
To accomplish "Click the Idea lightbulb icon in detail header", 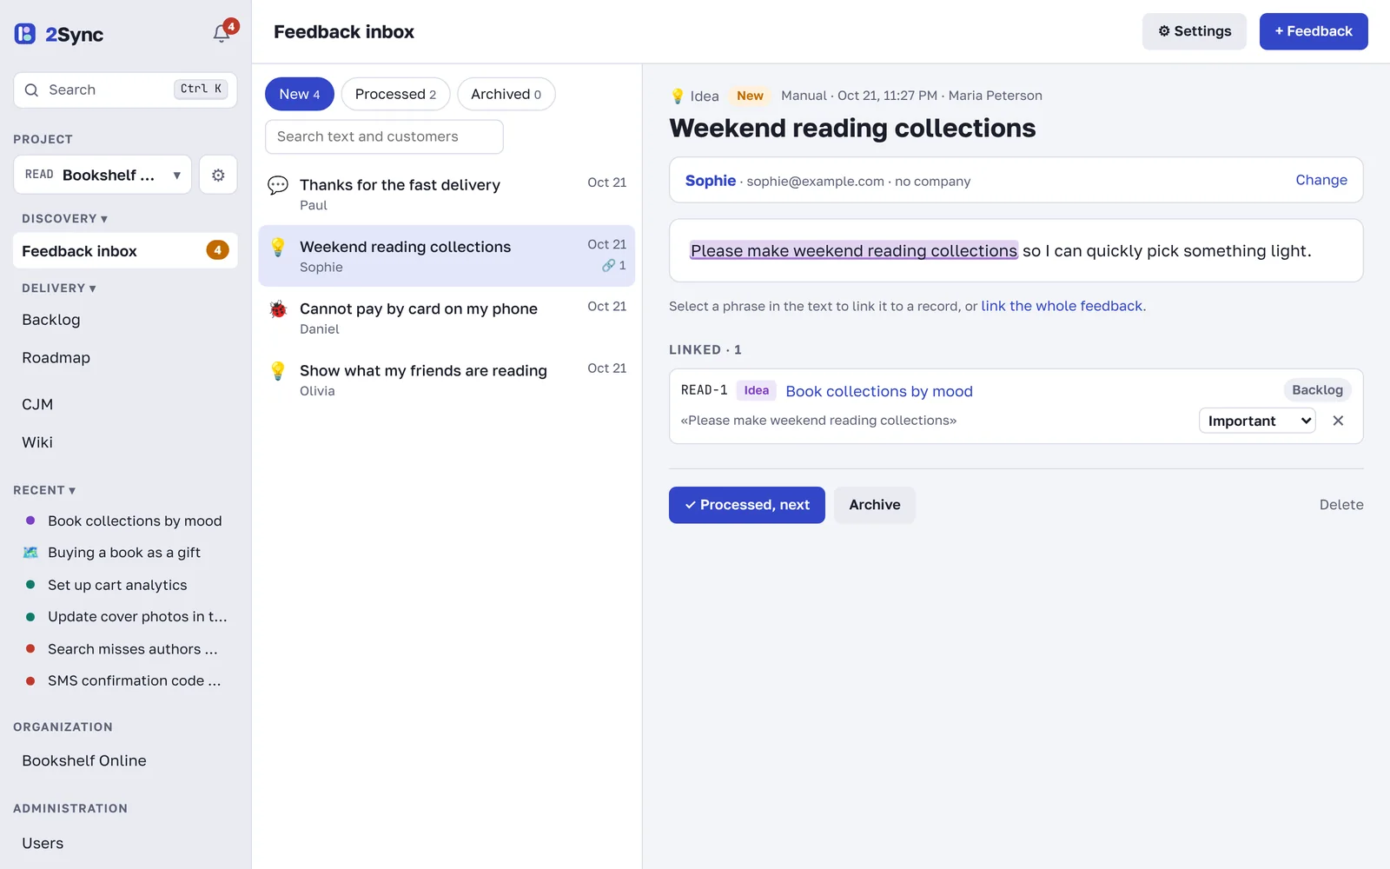I will click(678, 96).
